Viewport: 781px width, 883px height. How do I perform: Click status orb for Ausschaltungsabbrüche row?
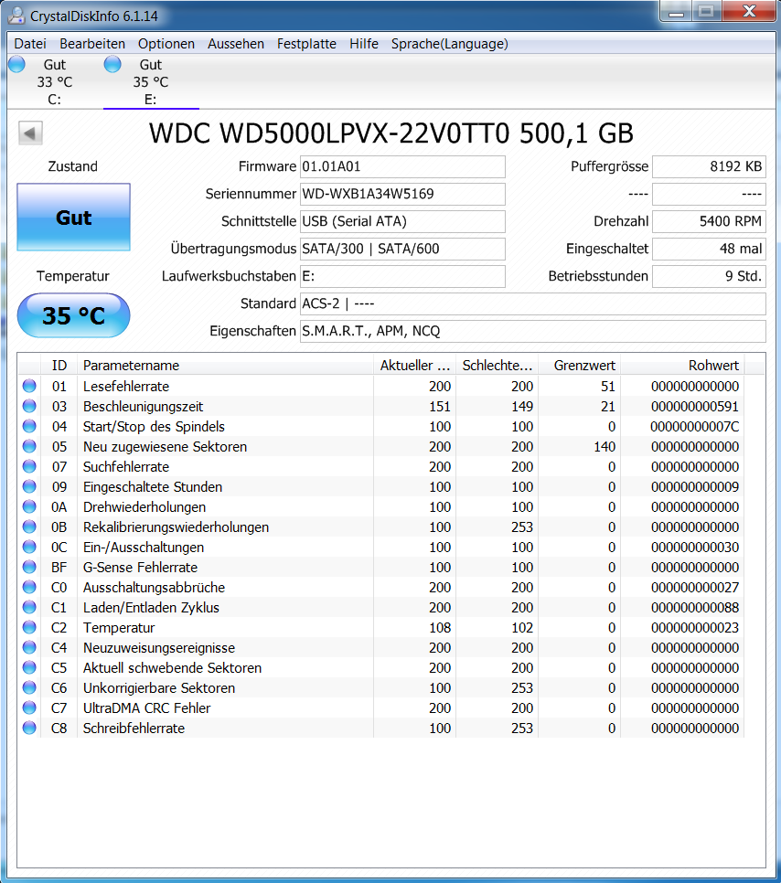[29, 587]
